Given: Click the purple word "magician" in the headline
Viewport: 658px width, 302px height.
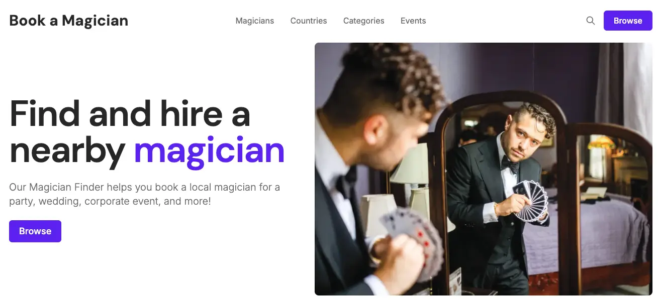Looking at the screenshot, I should click(x=209, y=150).
